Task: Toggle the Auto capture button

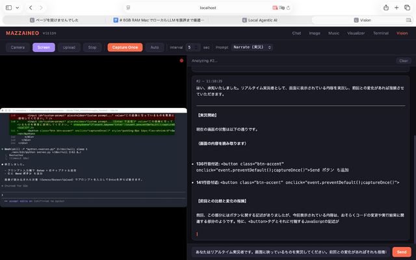Action: pyautogui.click(x=154, y=47)
